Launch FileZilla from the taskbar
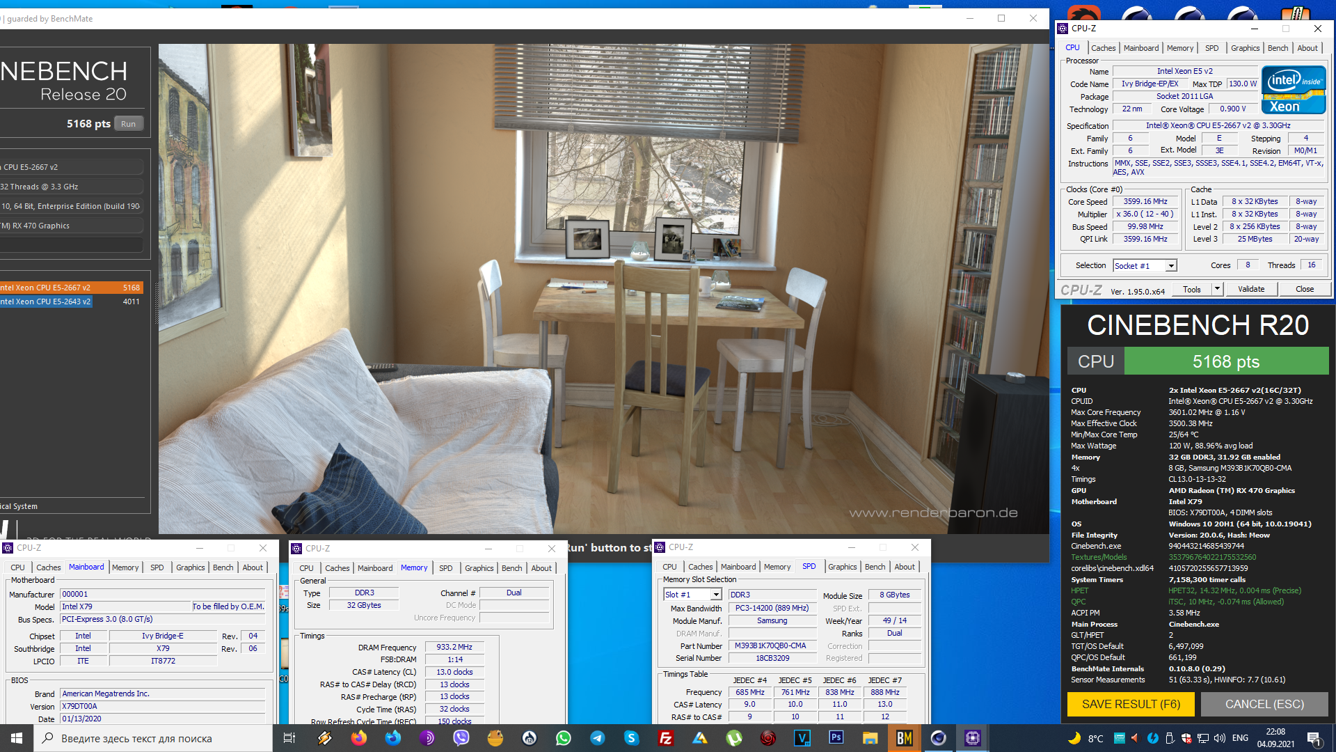 tap(666, 738)
